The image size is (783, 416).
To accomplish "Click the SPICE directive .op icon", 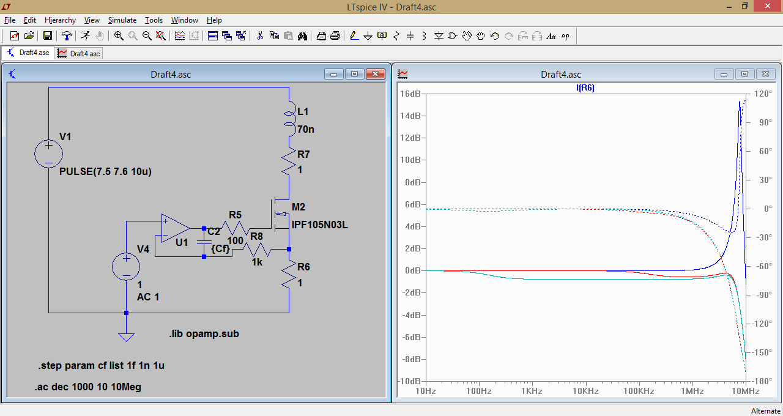I will point(565,36).
